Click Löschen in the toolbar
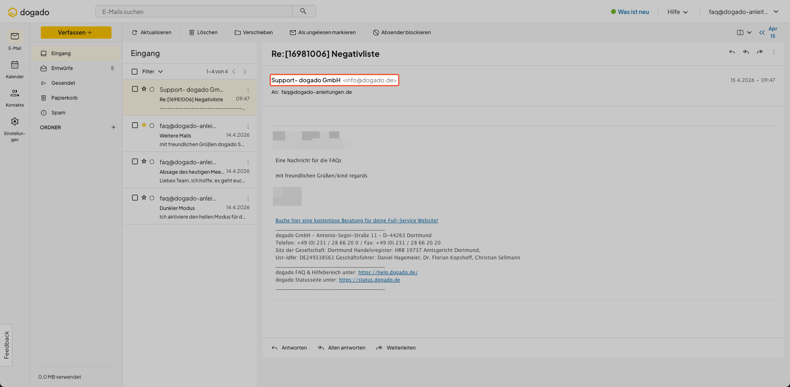Screen dimensions: 790x387 coord(203,33)
